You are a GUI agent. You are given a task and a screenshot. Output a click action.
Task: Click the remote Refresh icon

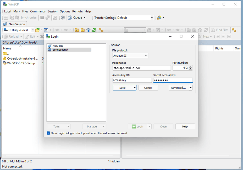pos(206,30)
